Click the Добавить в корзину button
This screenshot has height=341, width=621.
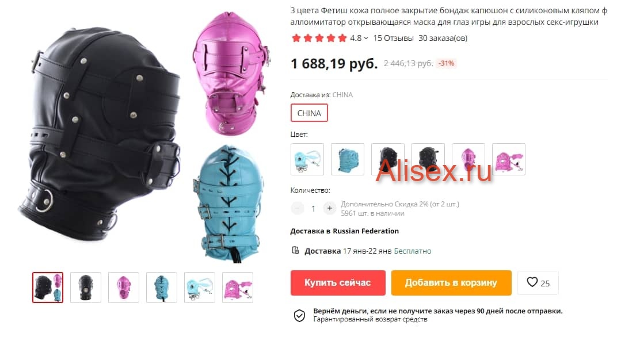pyautogui.click(x=451, y=283)
